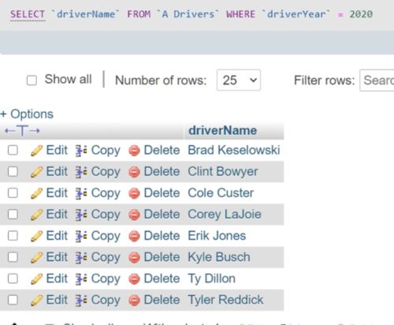This screenshot has height=325, width=394.
Task: Click the pencil edit icon for Brad Keselowski
Action: click(x=36, y=151)
